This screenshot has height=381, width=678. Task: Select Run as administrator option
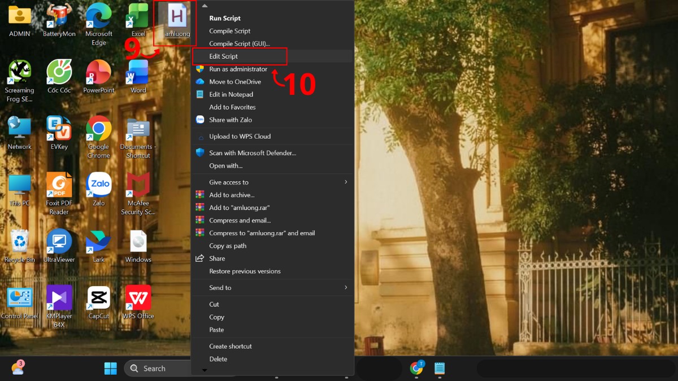click(x=272, y=69)
